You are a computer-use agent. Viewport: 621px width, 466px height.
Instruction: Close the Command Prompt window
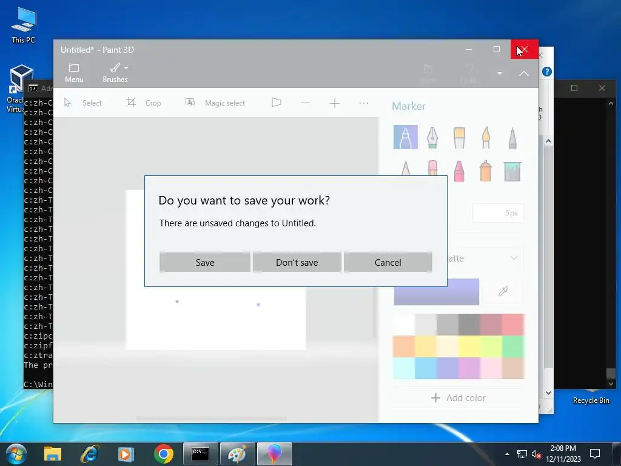click(x=602, y=88)
